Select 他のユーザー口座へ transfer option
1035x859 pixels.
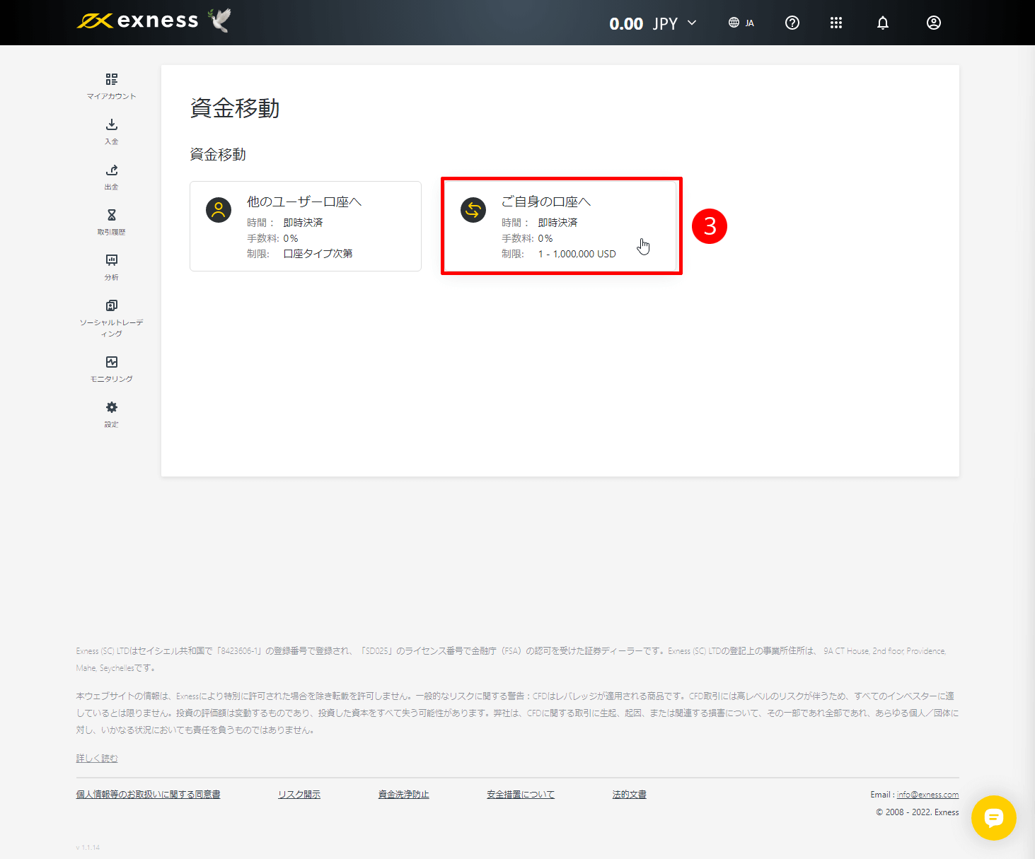point(305,226)
